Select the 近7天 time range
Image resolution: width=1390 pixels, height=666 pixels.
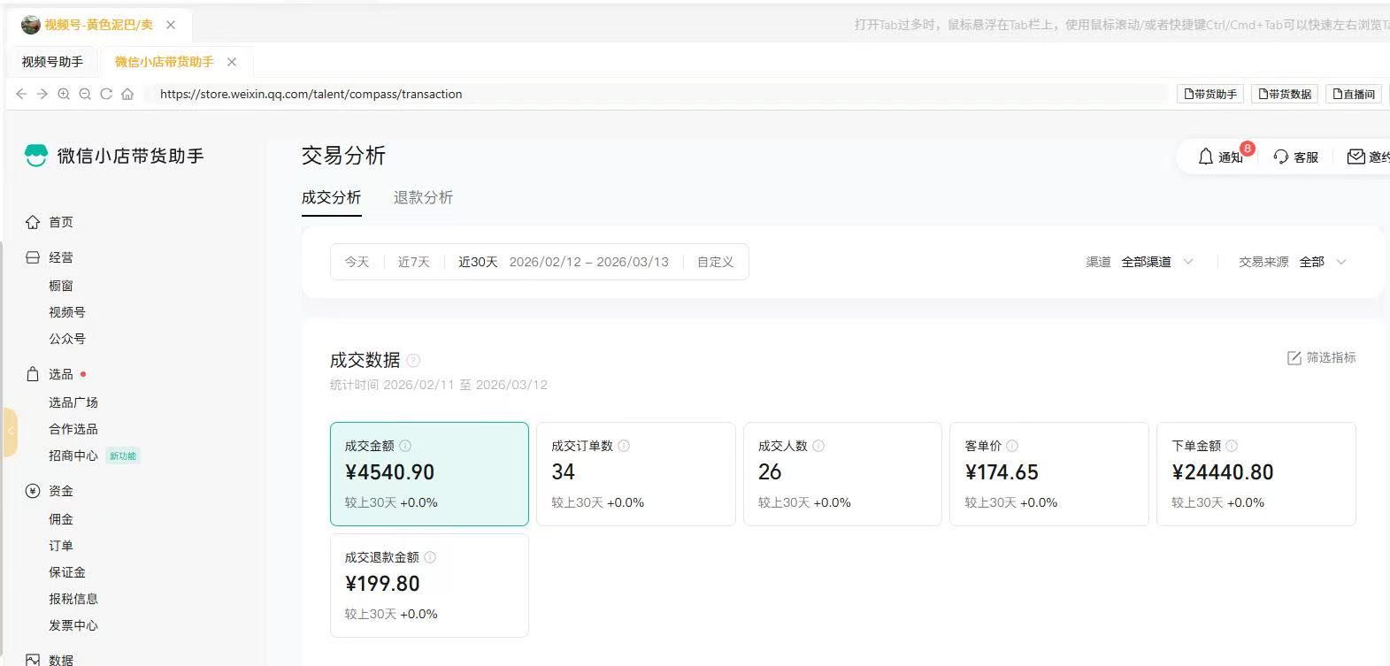point(413,262)
